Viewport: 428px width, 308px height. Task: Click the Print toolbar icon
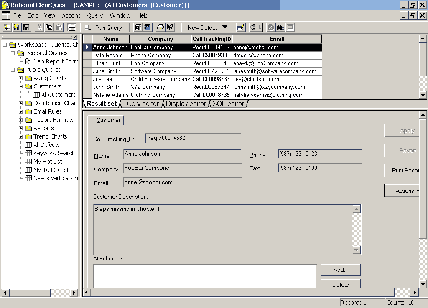click(160, 27)
